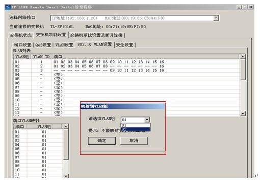Close the TP-LINK management window
The width and height of the screenshot is (260, 184).
tap(251, 7)
